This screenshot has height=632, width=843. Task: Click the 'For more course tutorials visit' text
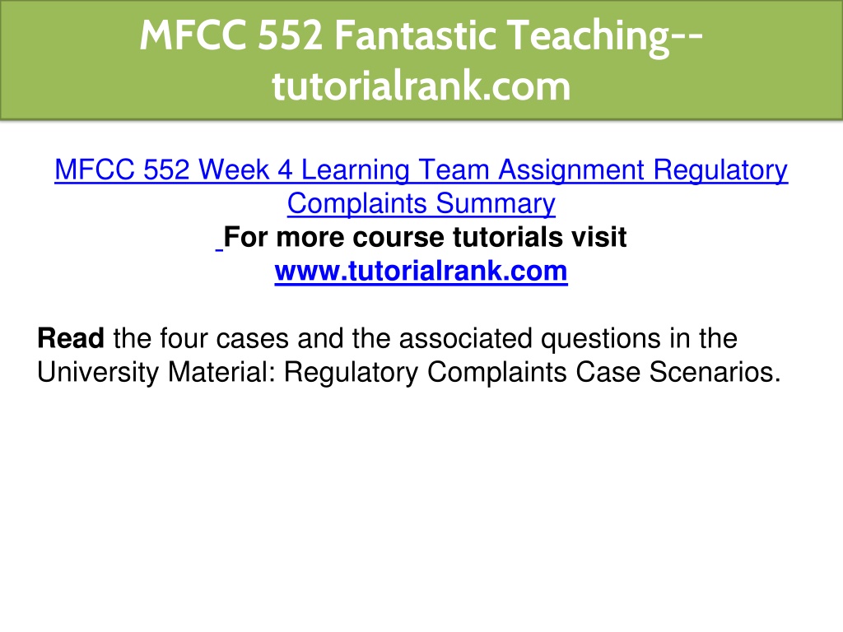click(425, 237)
